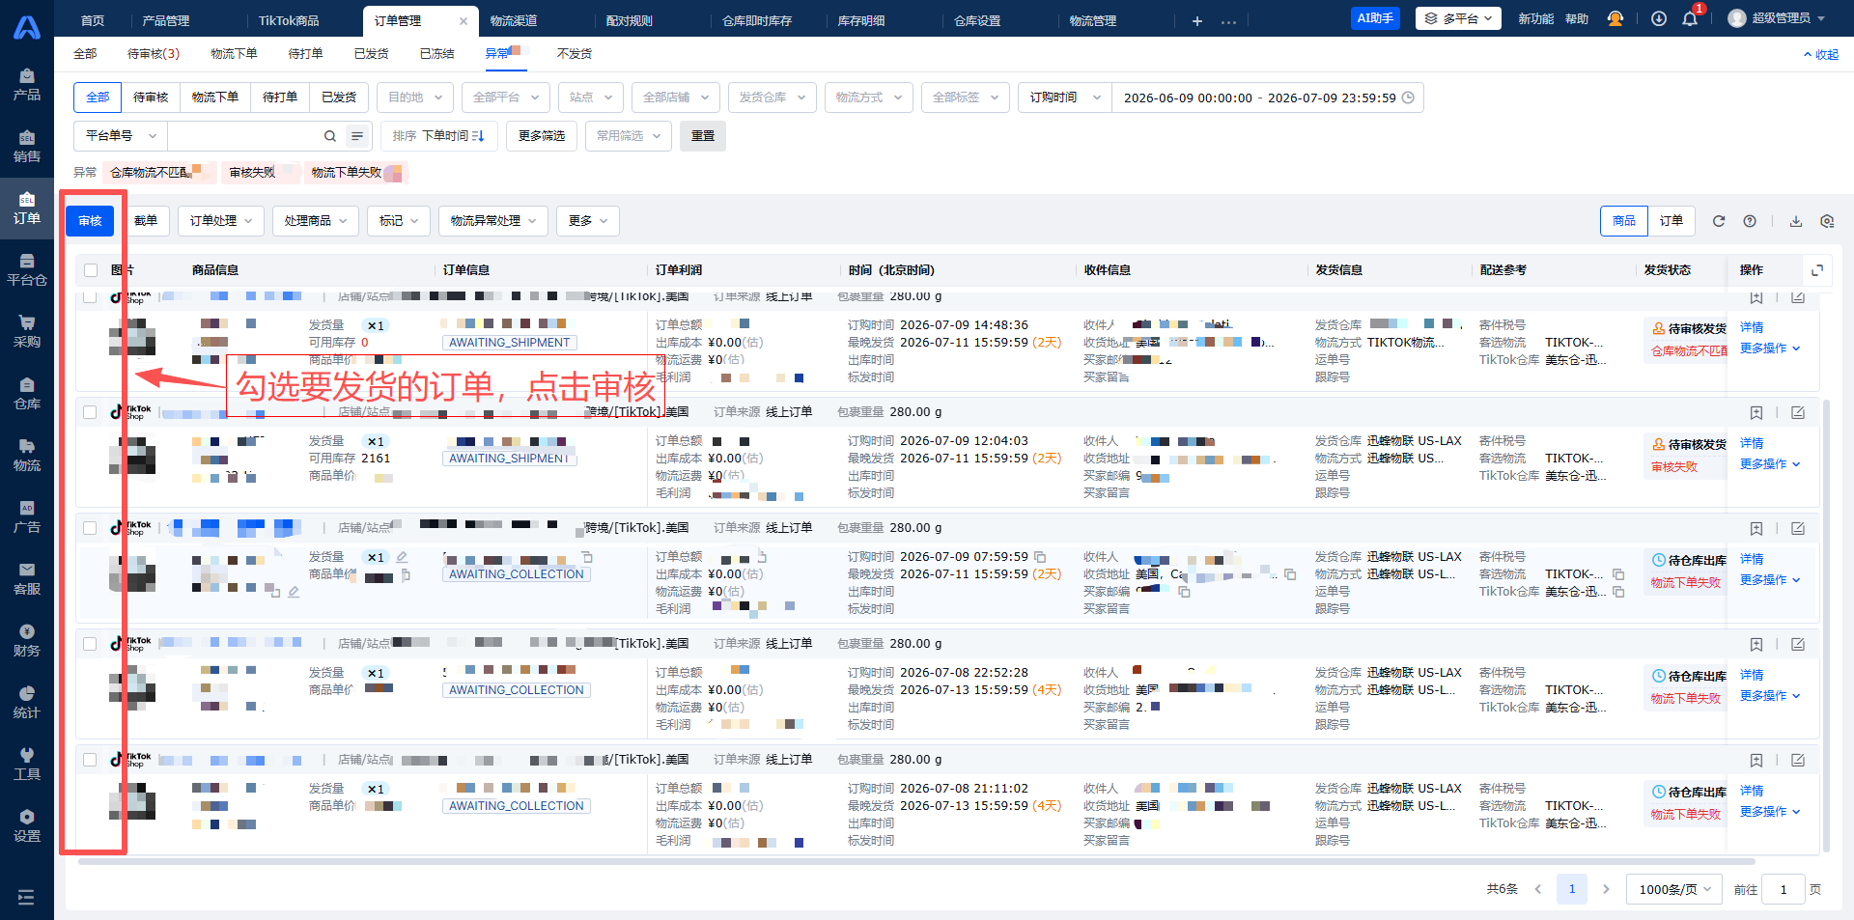Switch the table view to 商品
The height and width of the screenshot is (920, 1854).
1624,221
